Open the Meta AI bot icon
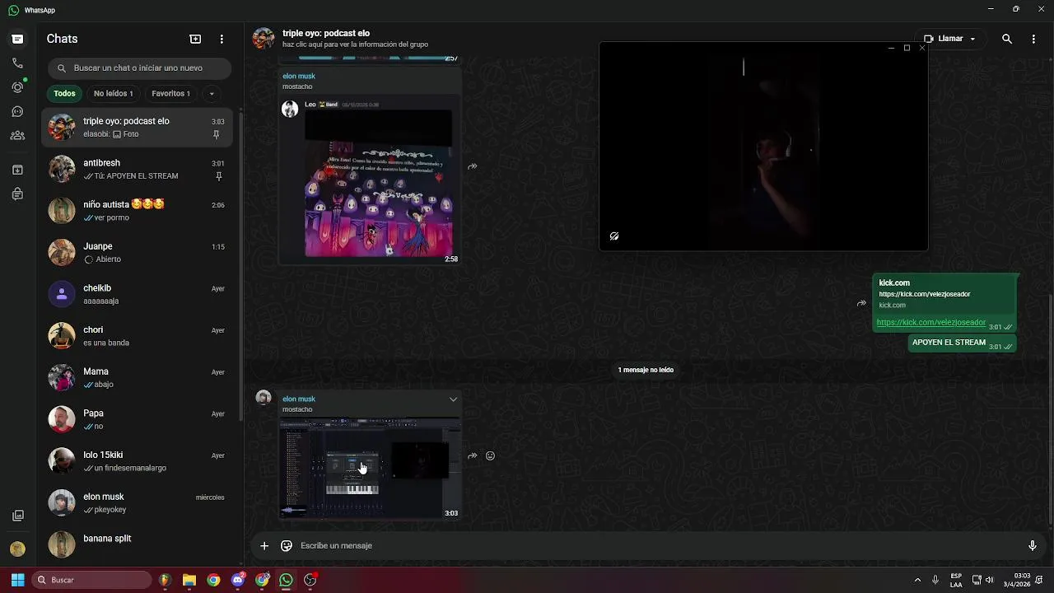 point(17,194)
